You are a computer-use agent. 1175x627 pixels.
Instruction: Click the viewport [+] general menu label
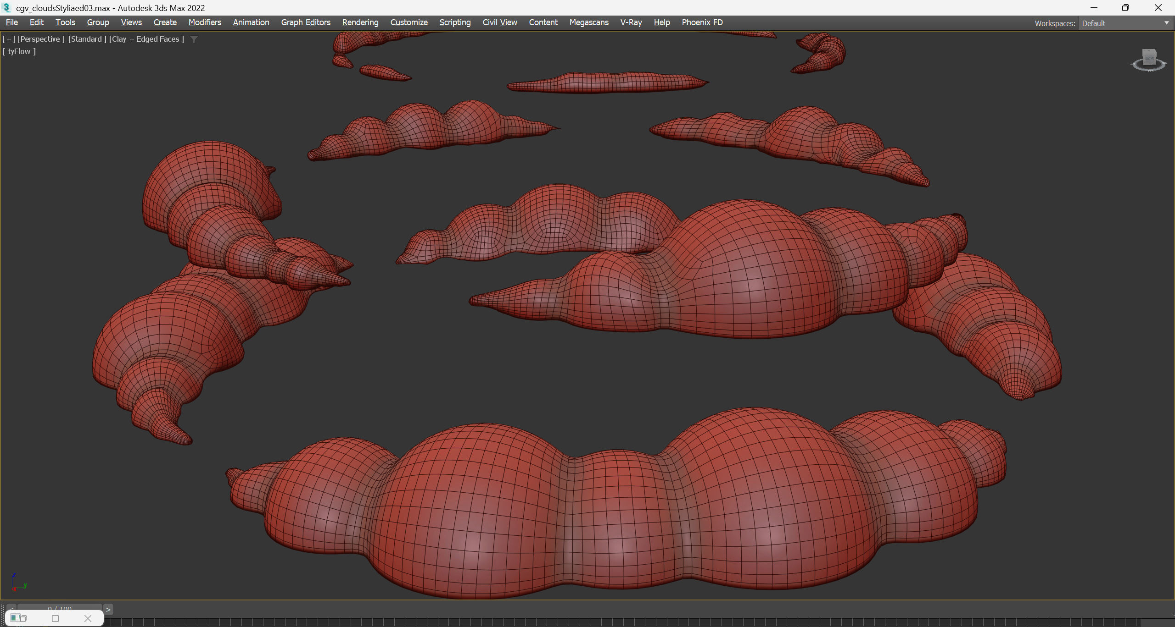click(x=9, y=39)
